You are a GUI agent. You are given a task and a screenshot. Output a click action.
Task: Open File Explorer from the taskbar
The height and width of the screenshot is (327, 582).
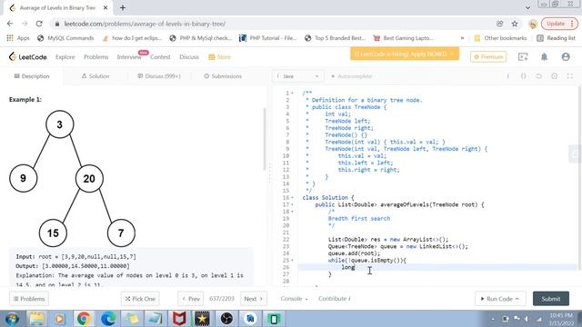tap(36, 319)
